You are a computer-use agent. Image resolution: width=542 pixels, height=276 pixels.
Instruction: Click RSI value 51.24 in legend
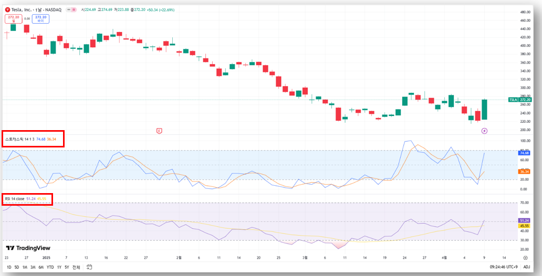[31, 199]
